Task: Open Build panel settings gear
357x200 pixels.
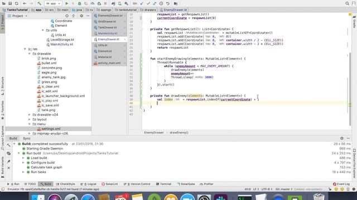Action: 342,138
